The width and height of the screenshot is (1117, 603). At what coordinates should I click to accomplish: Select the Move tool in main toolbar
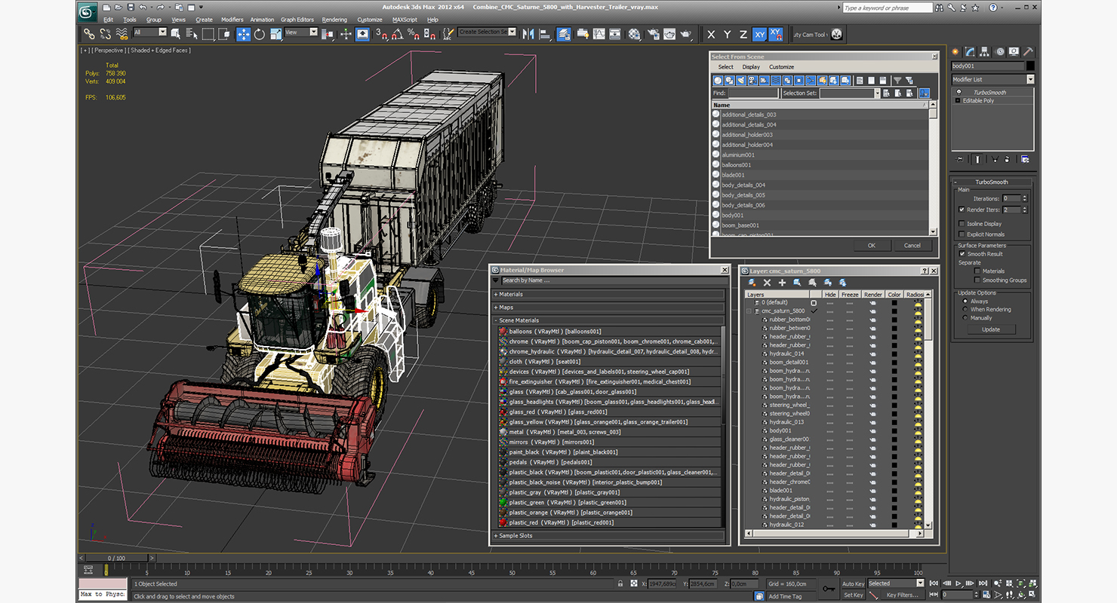(x=243, y=34)
